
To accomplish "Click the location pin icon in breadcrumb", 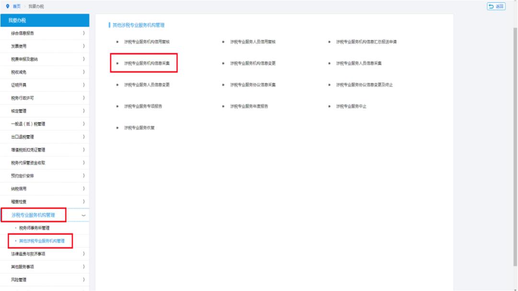I will [x=8, y=6].
